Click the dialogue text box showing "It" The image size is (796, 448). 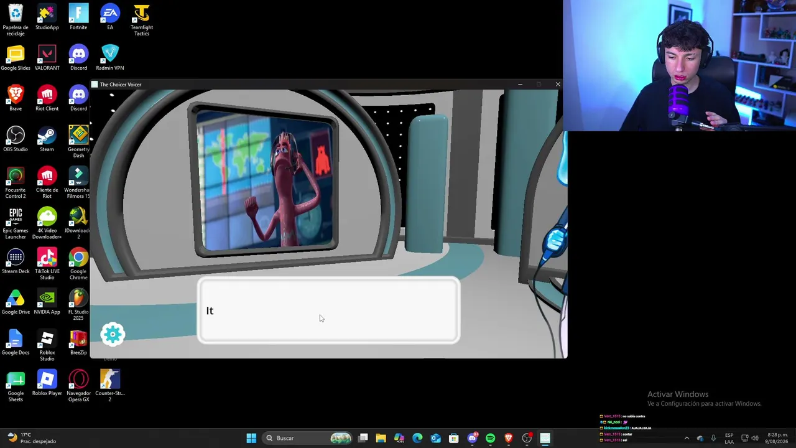point(329,310)
